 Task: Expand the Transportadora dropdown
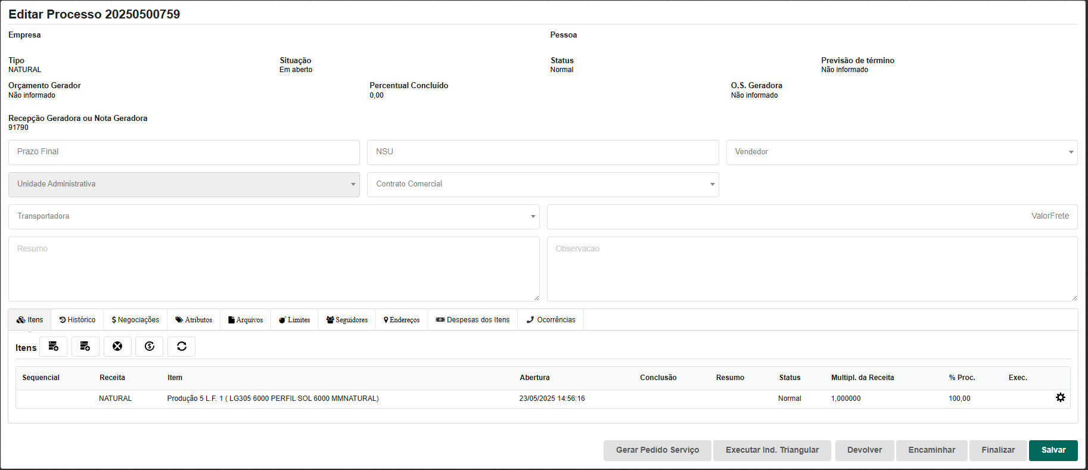(x=273, y=217)
